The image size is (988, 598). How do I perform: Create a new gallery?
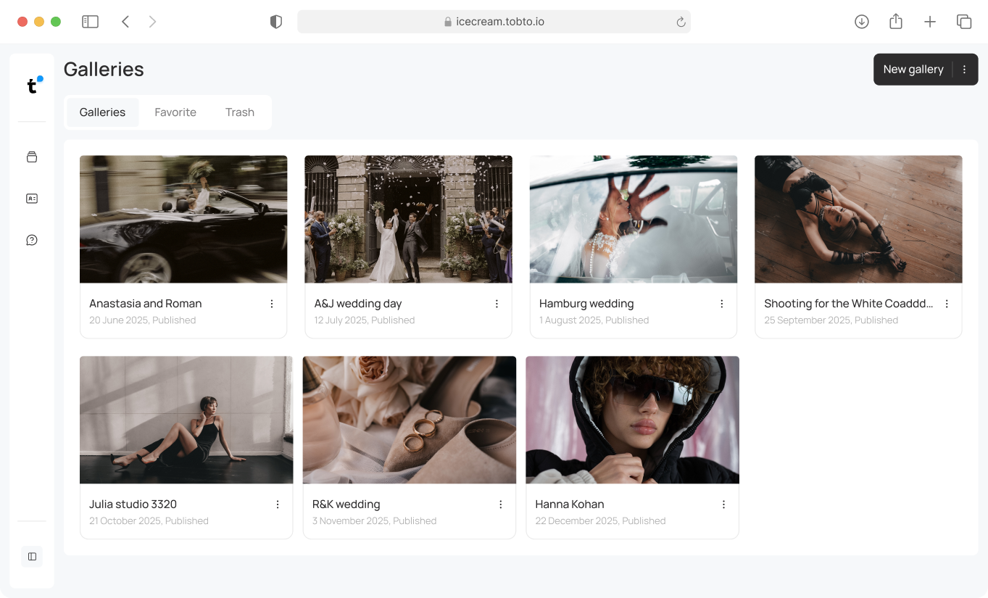[x=913, y=69]
